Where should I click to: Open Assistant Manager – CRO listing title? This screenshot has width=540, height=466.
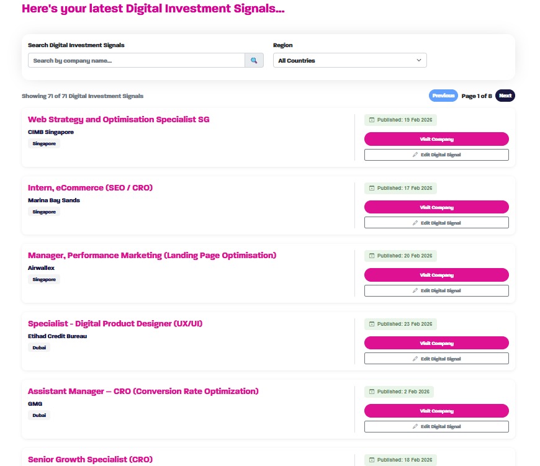tap(143, 391)
